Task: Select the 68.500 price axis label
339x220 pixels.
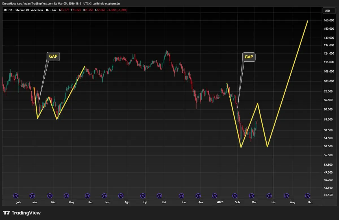Action: click(x=328, y=130)
